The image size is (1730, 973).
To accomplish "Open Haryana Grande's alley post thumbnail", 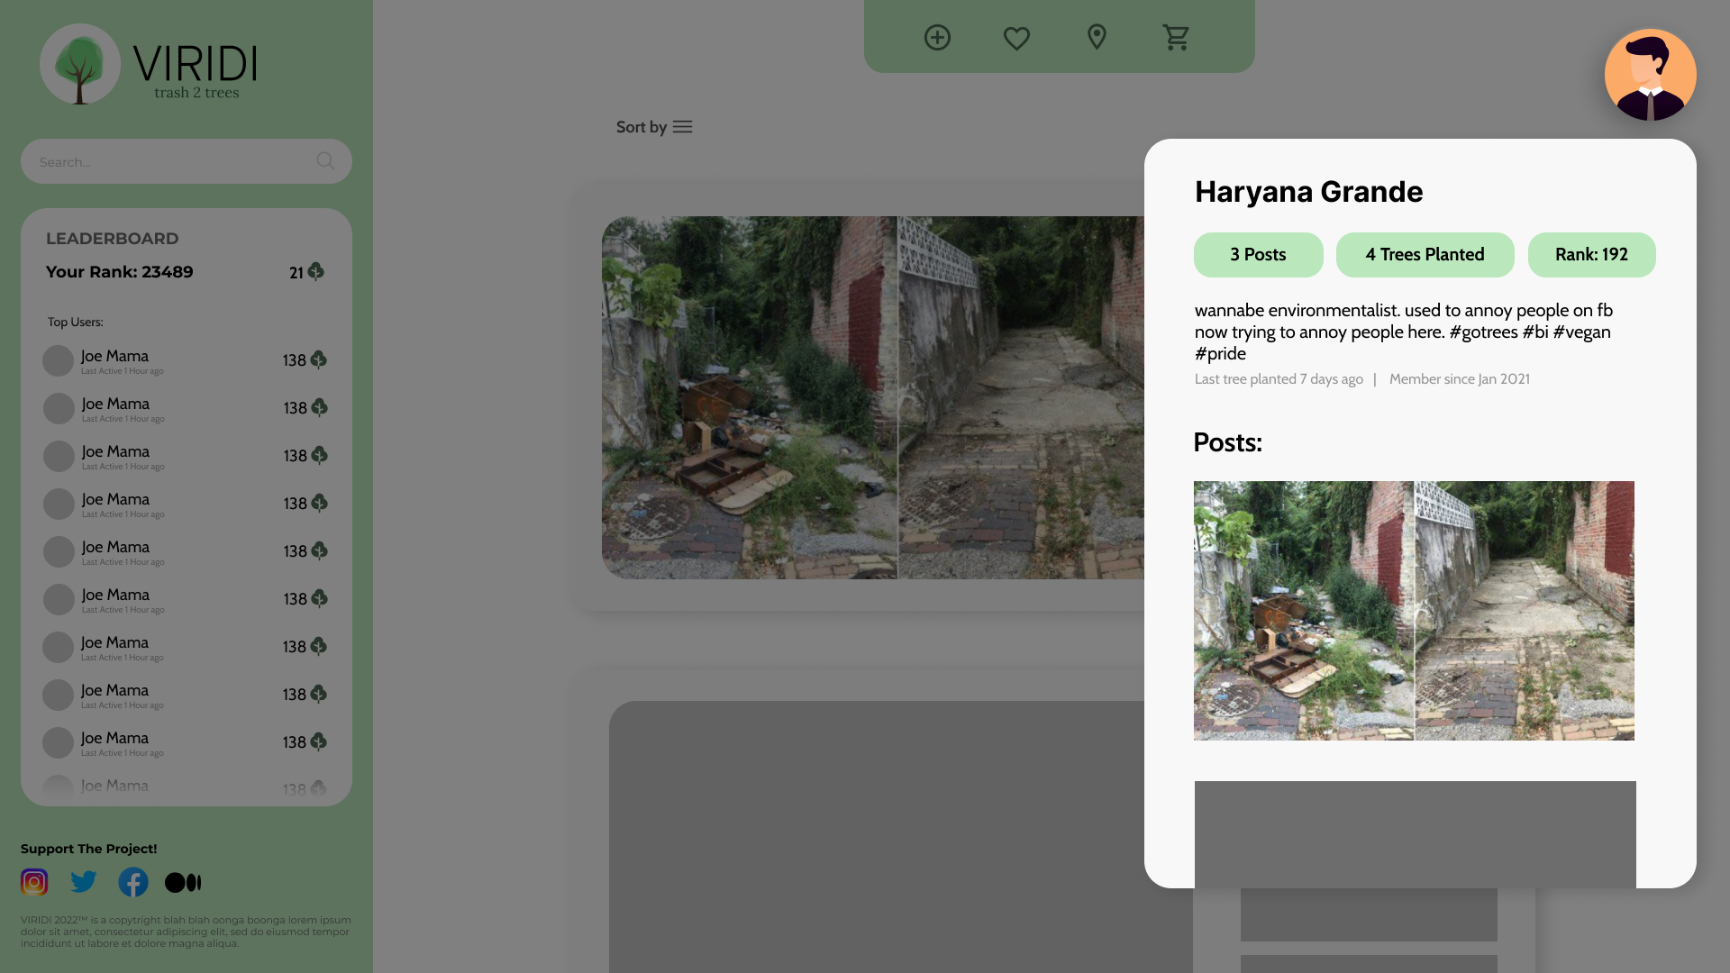I will click(1414, 611).
